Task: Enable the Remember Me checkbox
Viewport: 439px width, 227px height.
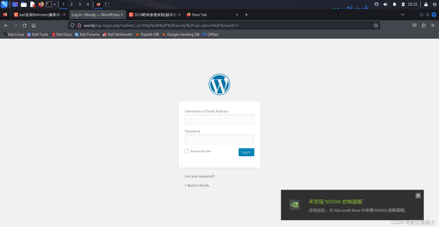Action: 187,151
